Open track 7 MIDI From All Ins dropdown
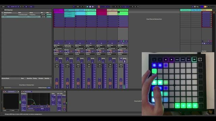The image size is (216, 121). tap(123, 47)
